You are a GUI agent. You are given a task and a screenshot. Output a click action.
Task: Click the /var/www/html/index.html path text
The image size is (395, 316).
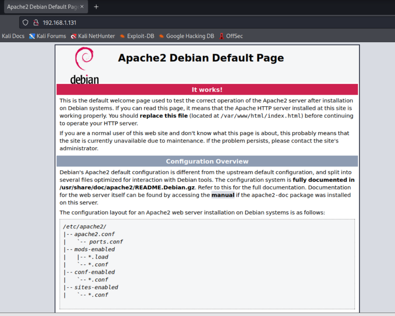pyautogui.click(x=261, y=116)
